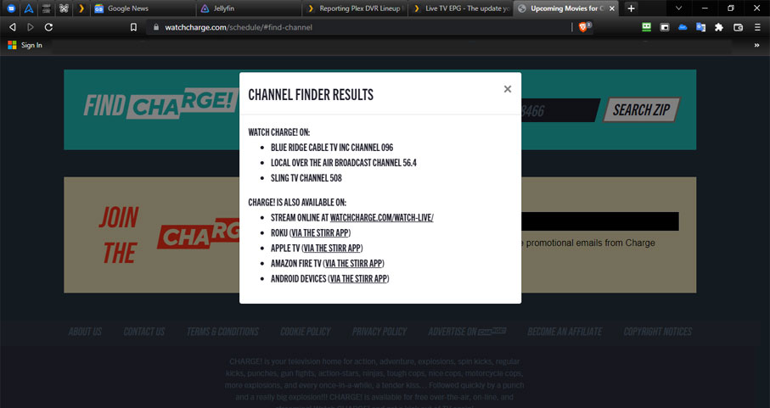Open Stirr app link for Apple TV
Image resolution: width=770 pixels, height=408 pixels.
point(332,249)
